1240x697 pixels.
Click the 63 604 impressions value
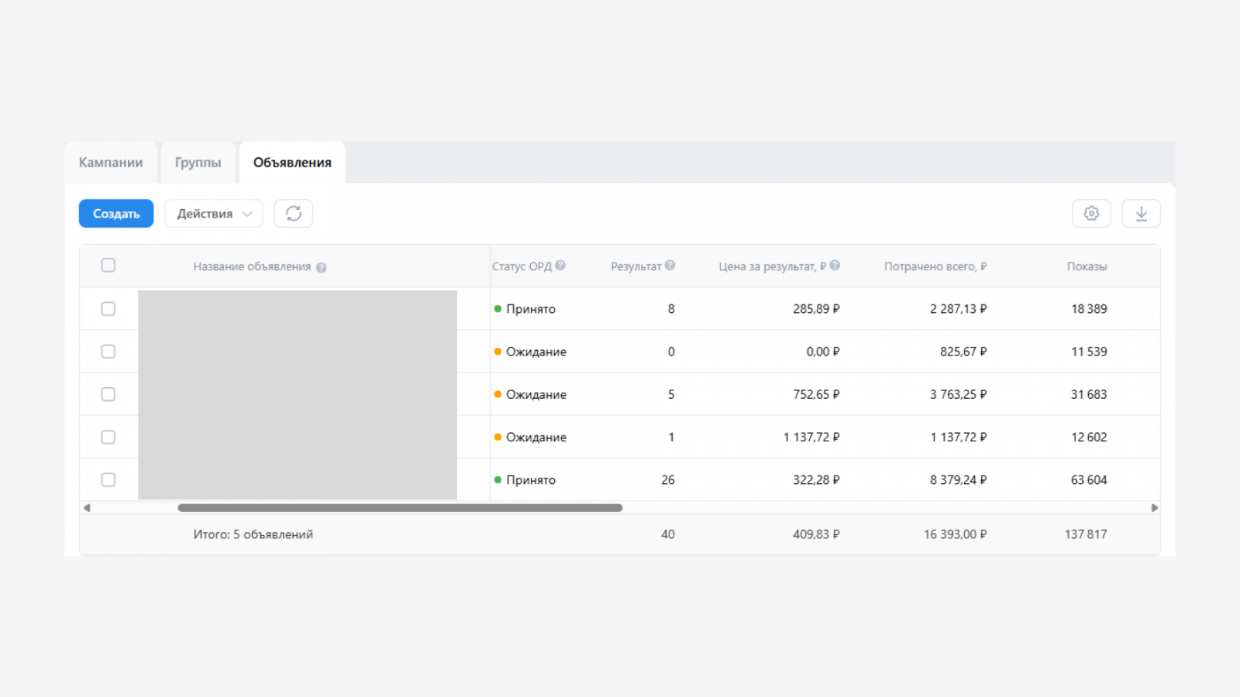point(1089,480)
